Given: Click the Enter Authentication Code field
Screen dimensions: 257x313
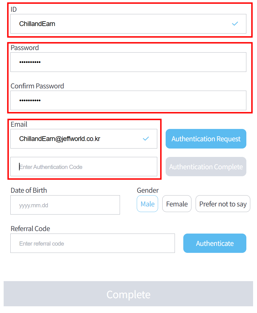Looking at the screenshot, I should 84,167.
